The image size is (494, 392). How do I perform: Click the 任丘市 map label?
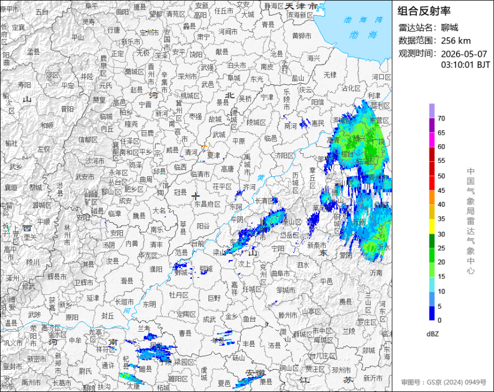tap(223, 11)
